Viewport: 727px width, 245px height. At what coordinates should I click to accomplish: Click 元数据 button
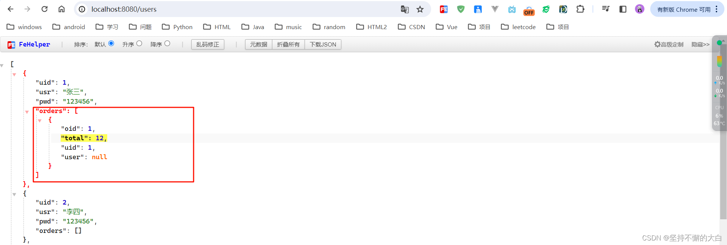point(258,44)
